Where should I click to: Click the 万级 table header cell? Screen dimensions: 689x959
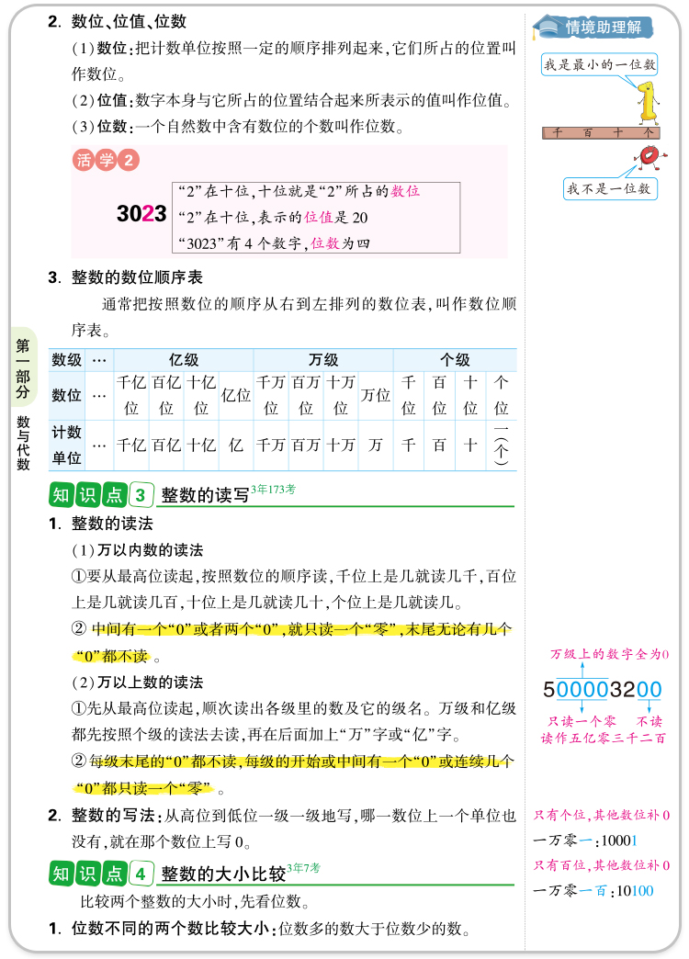pos(323,360)
